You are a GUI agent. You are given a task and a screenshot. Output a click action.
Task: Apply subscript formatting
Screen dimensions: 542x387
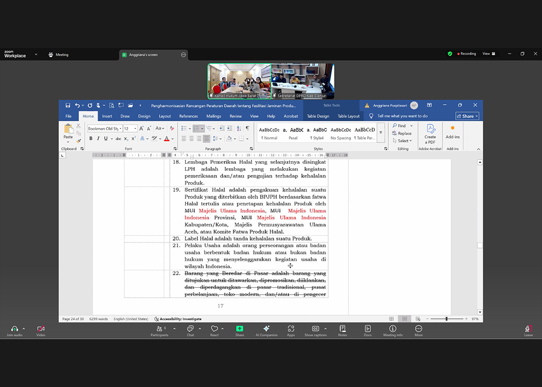(126, 139)
